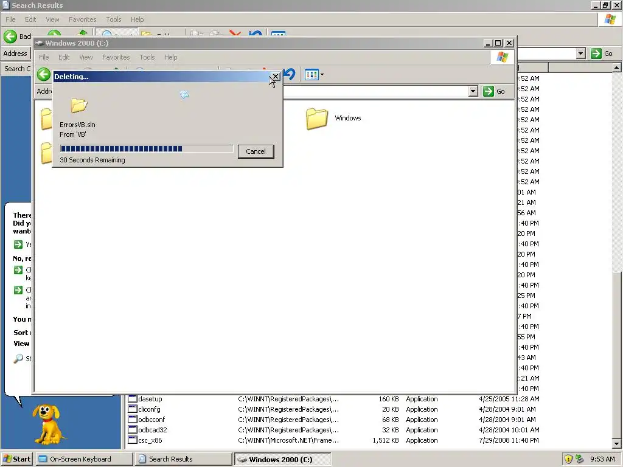The image size is (623, 467).
Task: Open the Views icon in C: window toolbar
Action: pos(311,74)
